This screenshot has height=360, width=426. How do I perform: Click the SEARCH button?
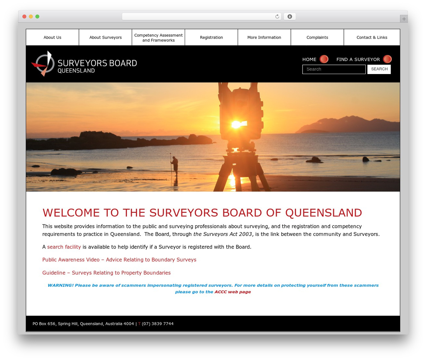click(379, 69)
